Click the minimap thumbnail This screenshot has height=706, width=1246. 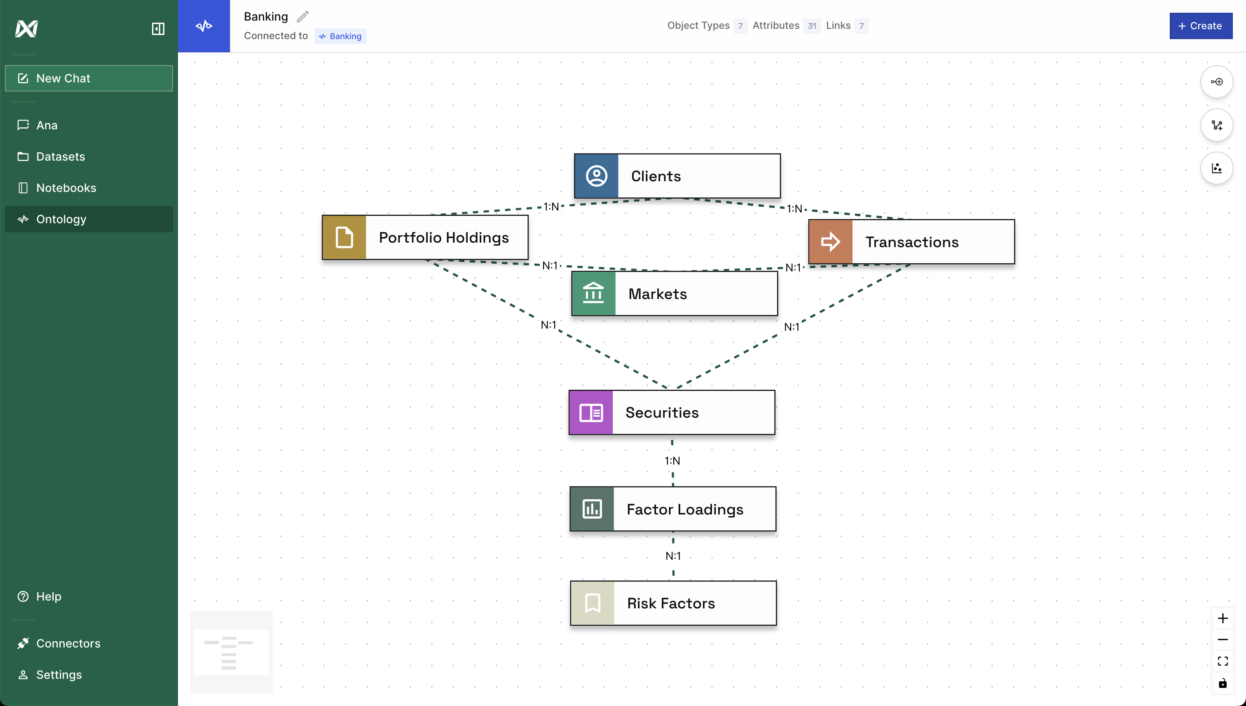231,652
